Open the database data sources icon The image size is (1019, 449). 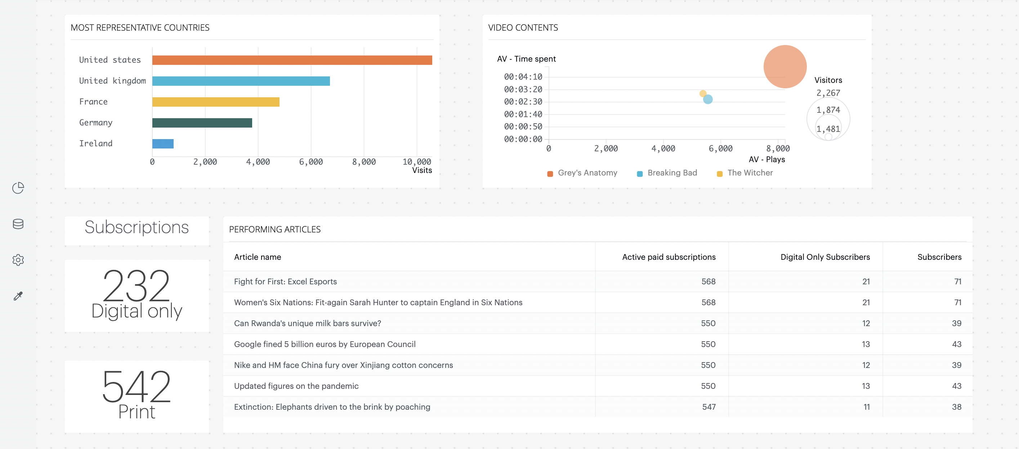tap(18, 224)
